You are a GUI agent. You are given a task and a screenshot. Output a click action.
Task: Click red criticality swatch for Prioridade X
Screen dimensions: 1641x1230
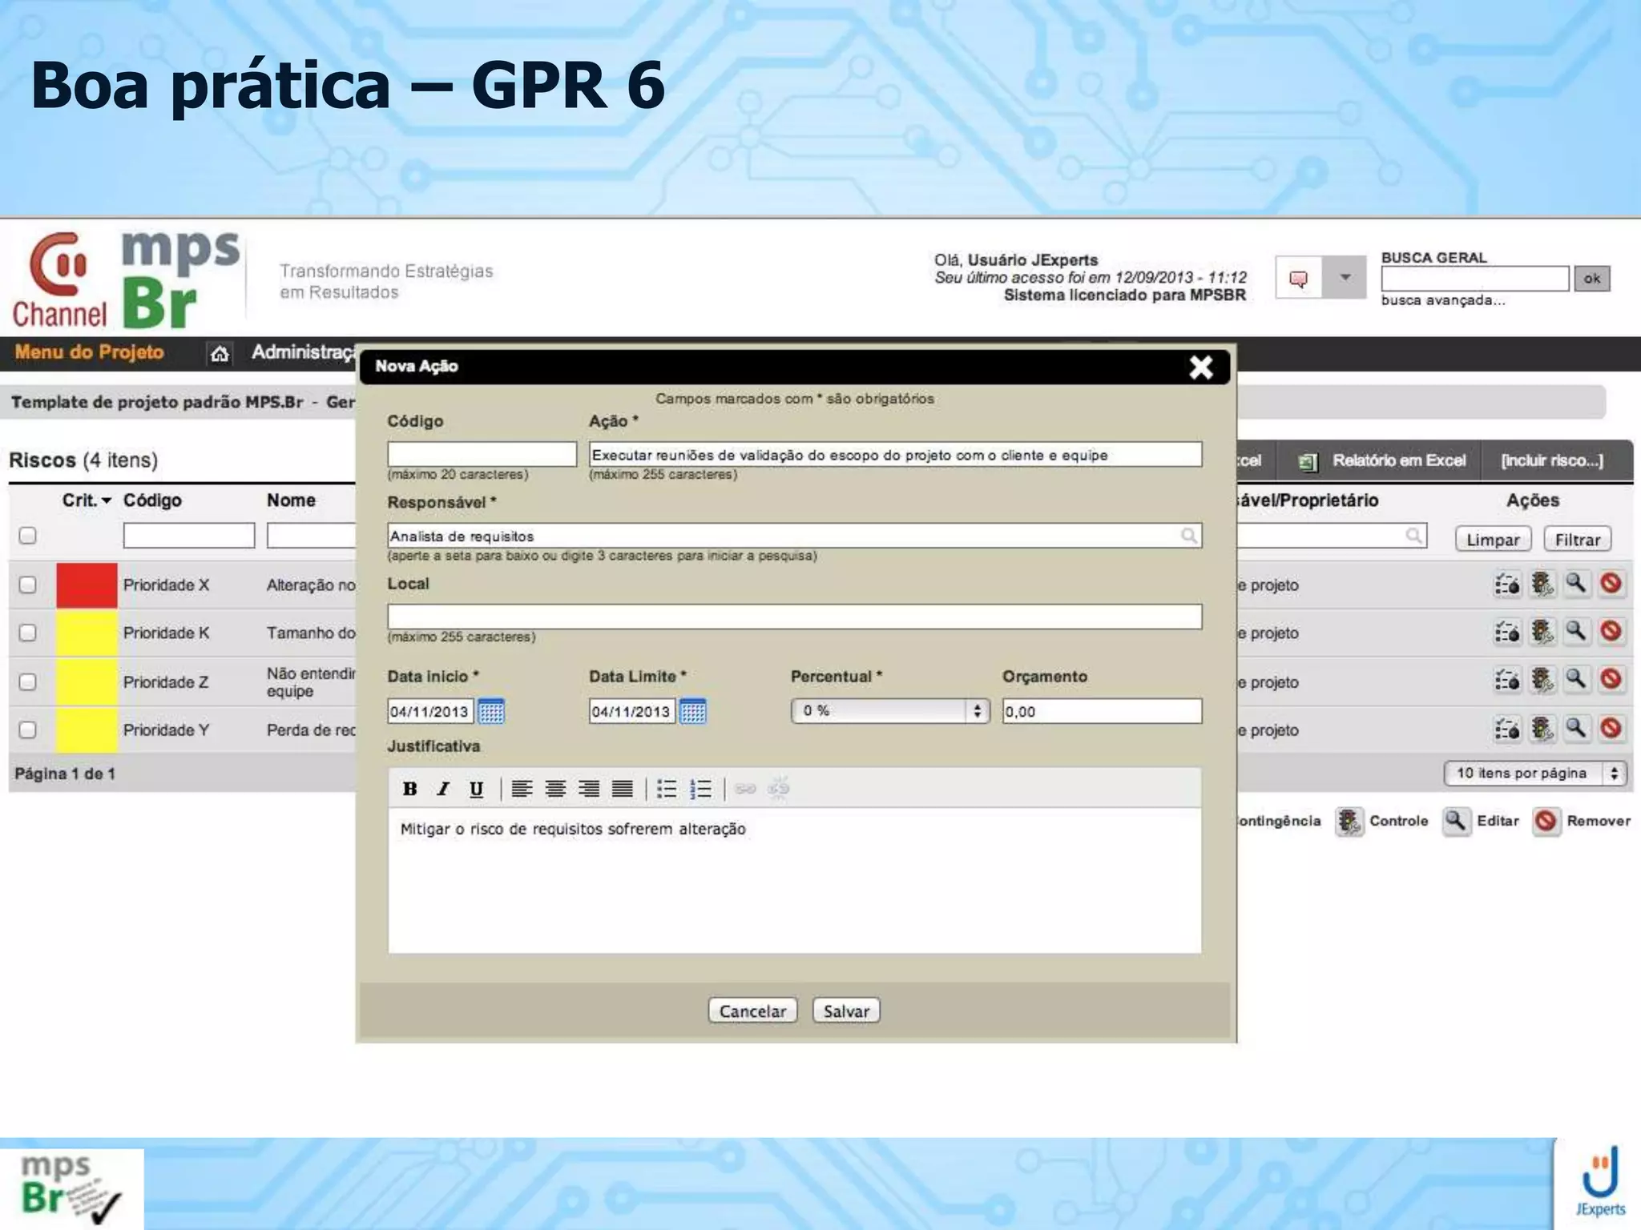click(87, 585)
